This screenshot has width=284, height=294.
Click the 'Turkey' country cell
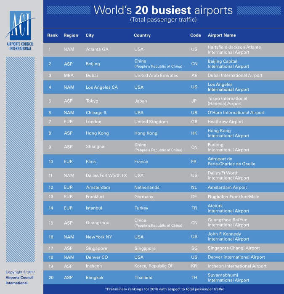[141, 208]
